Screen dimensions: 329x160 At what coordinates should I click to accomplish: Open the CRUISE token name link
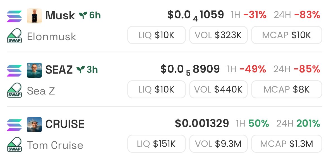65,124
